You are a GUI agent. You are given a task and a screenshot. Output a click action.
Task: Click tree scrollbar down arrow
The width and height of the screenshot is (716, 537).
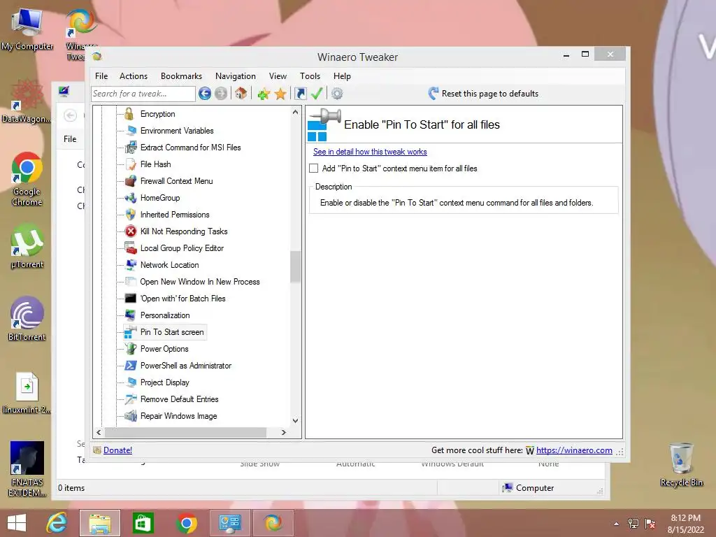coord(296,420)
